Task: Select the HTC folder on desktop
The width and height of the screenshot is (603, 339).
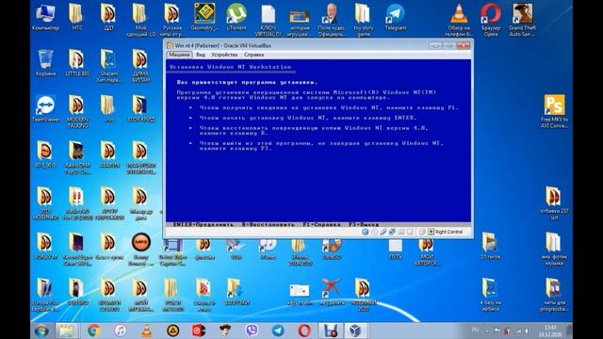Action: click(77, 17)
